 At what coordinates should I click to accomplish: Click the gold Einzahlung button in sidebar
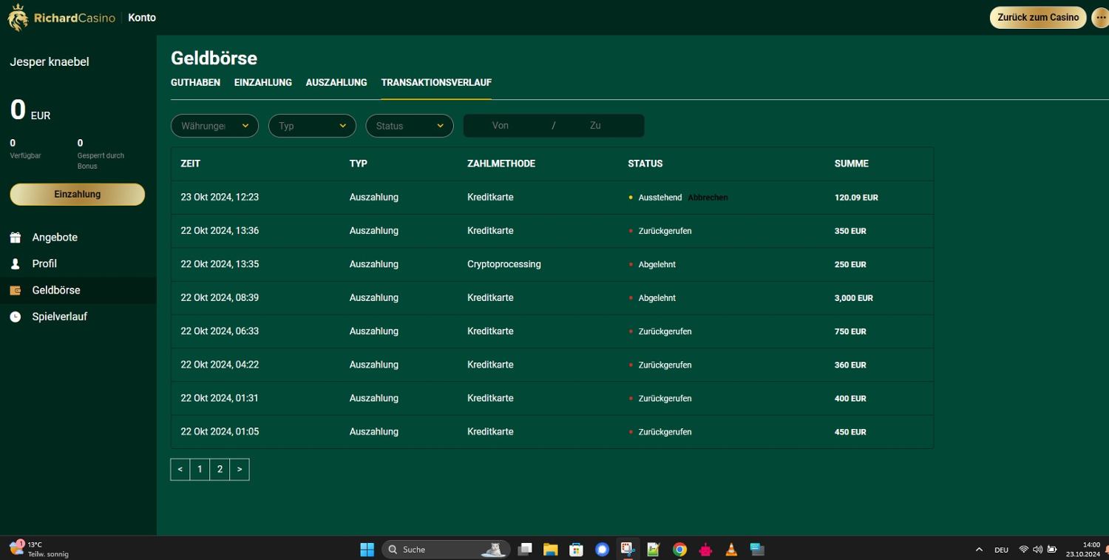[x=78, y=195]
